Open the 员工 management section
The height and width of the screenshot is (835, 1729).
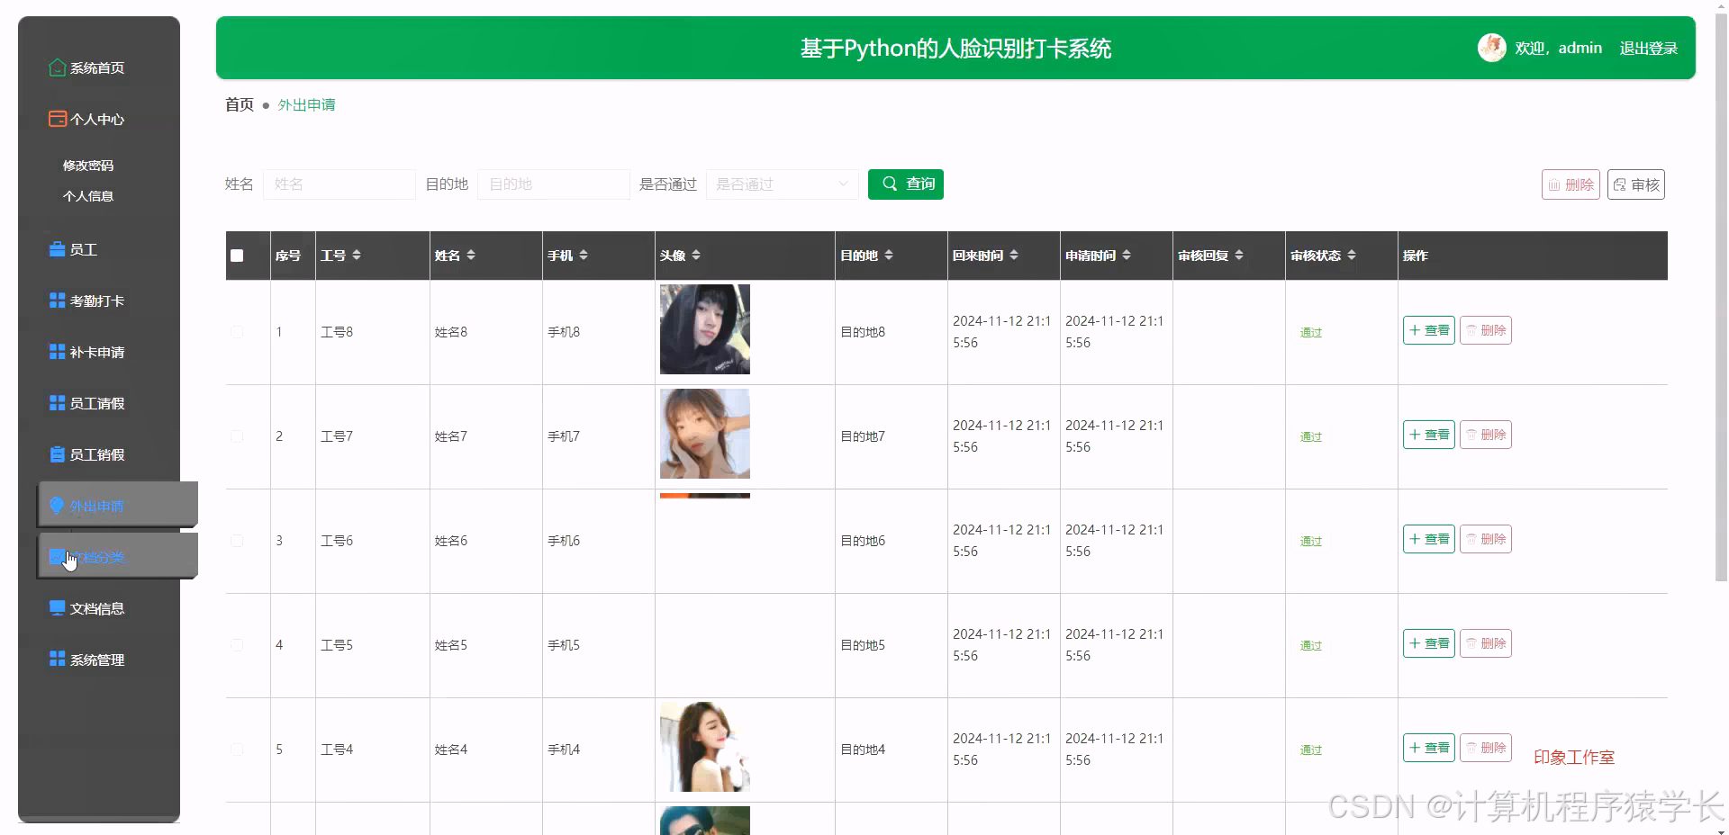(x=84, y=249)
